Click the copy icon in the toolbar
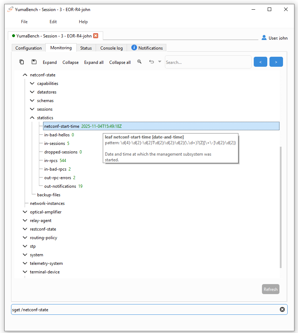 pos(22,62)
